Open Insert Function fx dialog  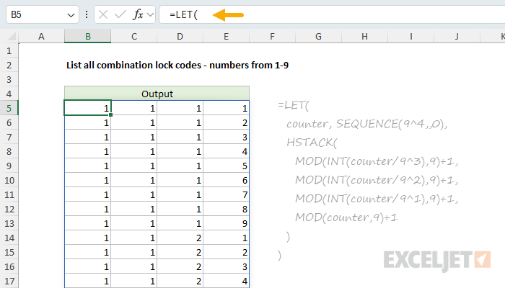pos(138,14)
